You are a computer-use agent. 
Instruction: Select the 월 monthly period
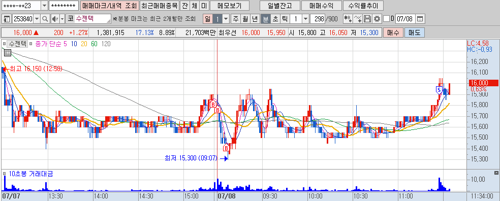245,19
